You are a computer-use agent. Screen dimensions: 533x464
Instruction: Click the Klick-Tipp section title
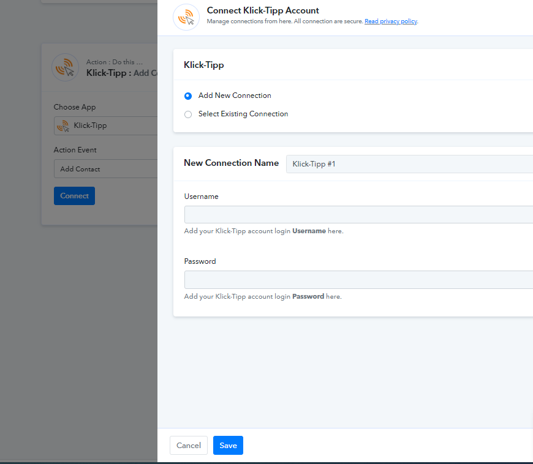[x=203, y=65]
